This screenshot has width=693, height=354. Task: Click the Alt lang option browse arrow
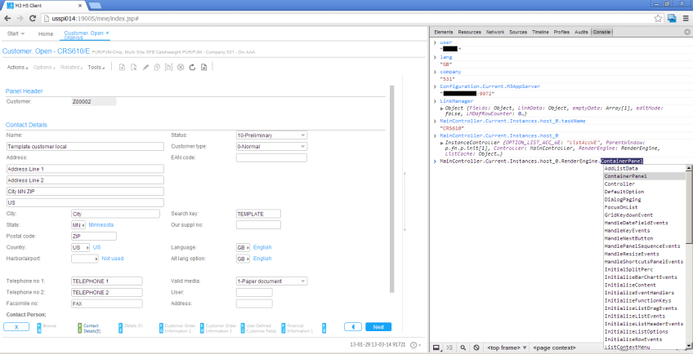pos(248,259)
